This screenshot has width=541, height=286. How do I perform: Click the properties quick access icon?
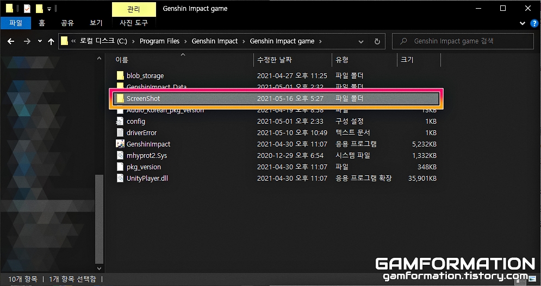(x=27, y=8)
